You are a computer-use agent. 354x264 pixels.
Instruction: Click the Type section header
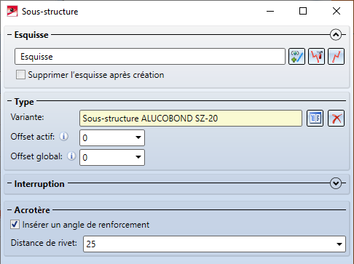tap(24, 102)
